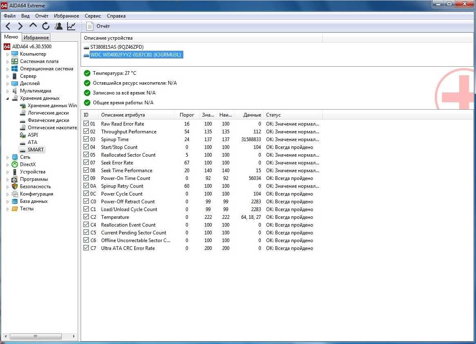Sort by Порог column header
Screen dimensions: 476x344
point(187,115)
